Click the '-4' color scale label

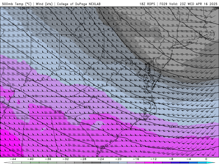point(189,159)
